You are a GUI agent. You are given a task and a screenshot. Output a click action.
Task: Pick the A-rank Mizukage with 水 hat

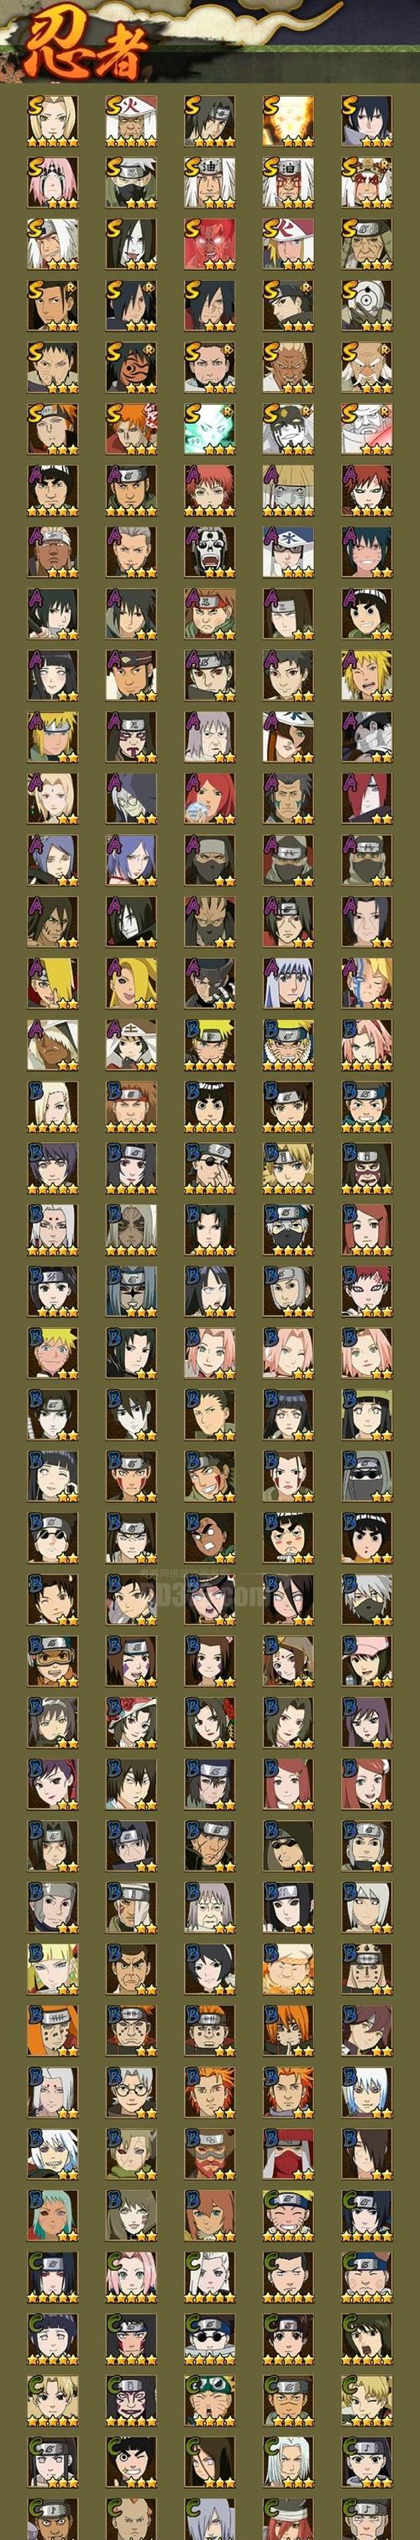tap(289, 548)
